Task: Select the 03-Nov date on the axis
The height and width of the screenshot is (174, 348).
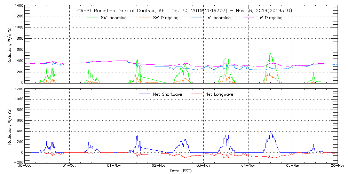Action: point(204,166)
